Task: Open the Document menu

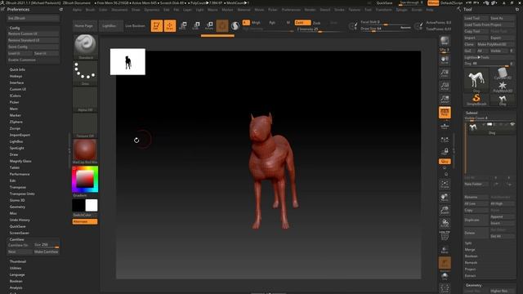Action: [119, 10]
